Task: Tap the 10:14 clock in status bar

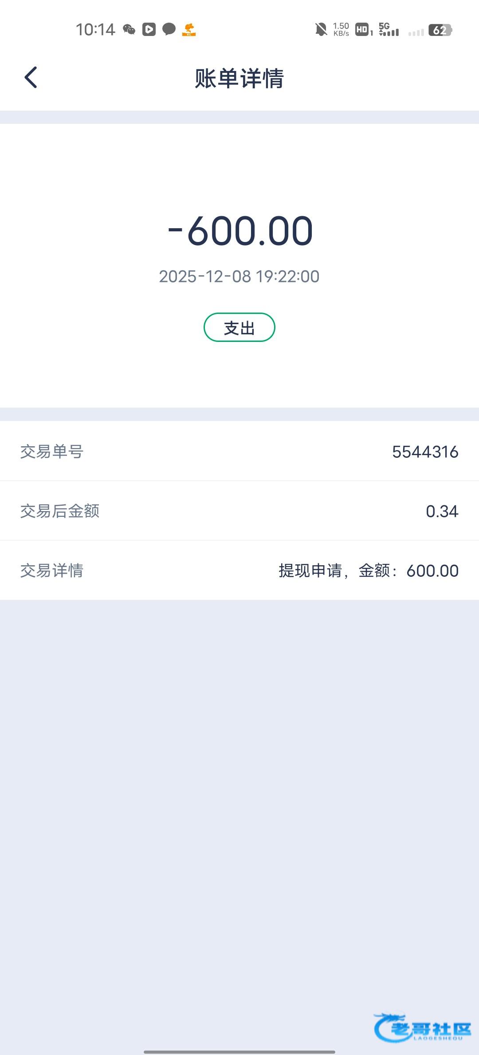Action: click(x=95, y=30)
